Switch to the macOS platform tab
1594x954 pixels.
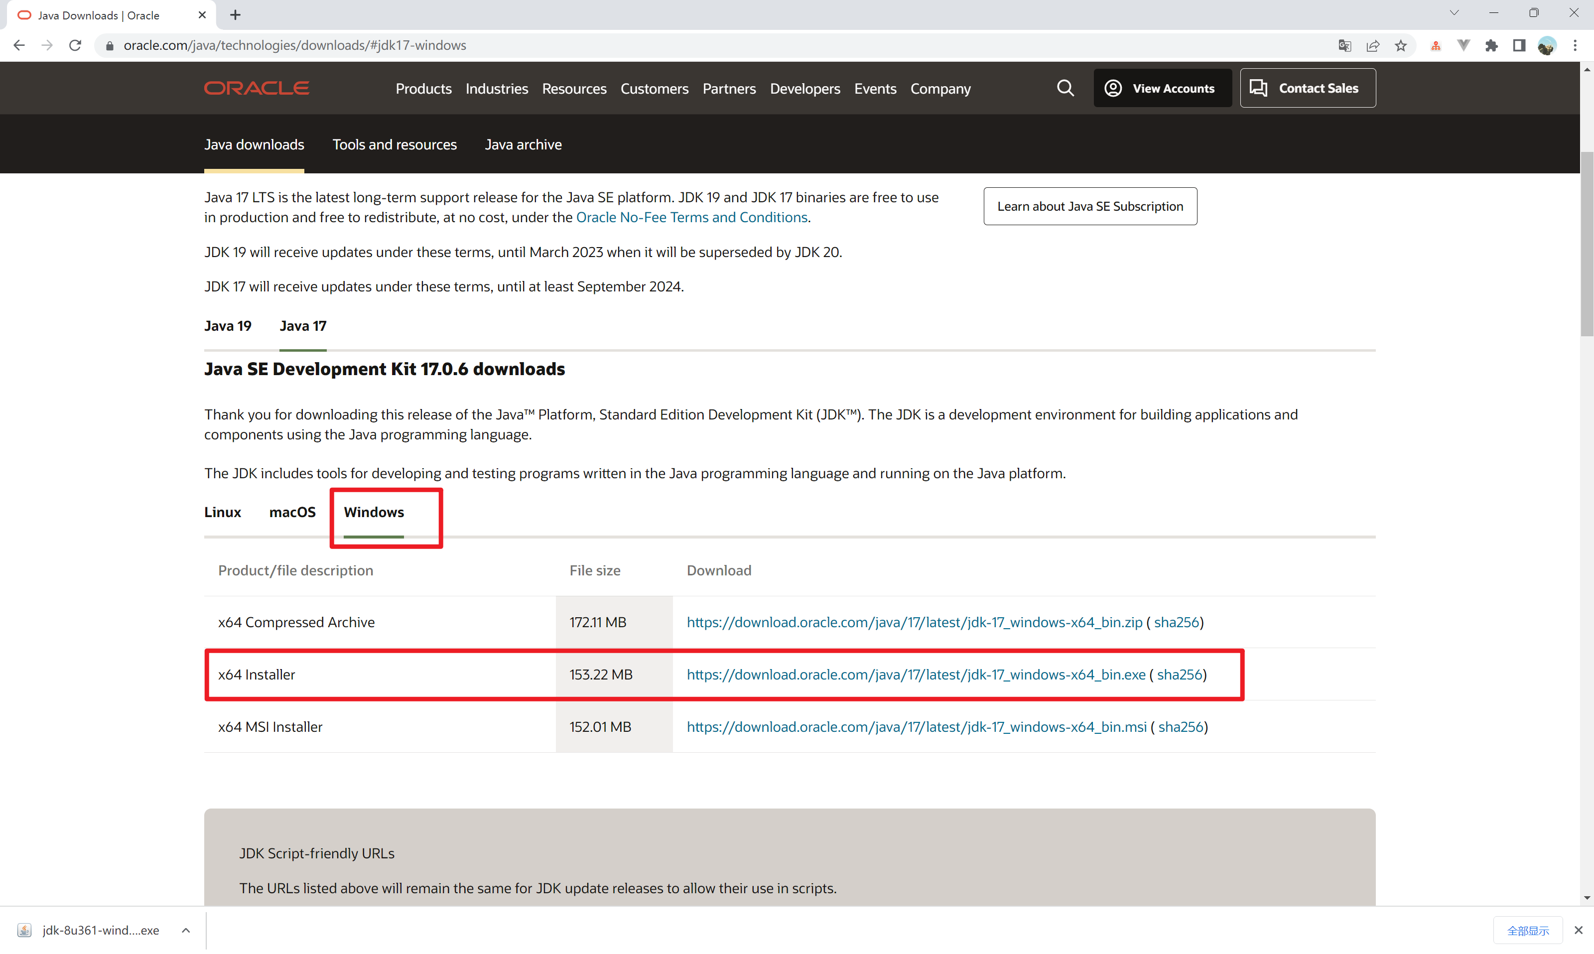(292, 512)
